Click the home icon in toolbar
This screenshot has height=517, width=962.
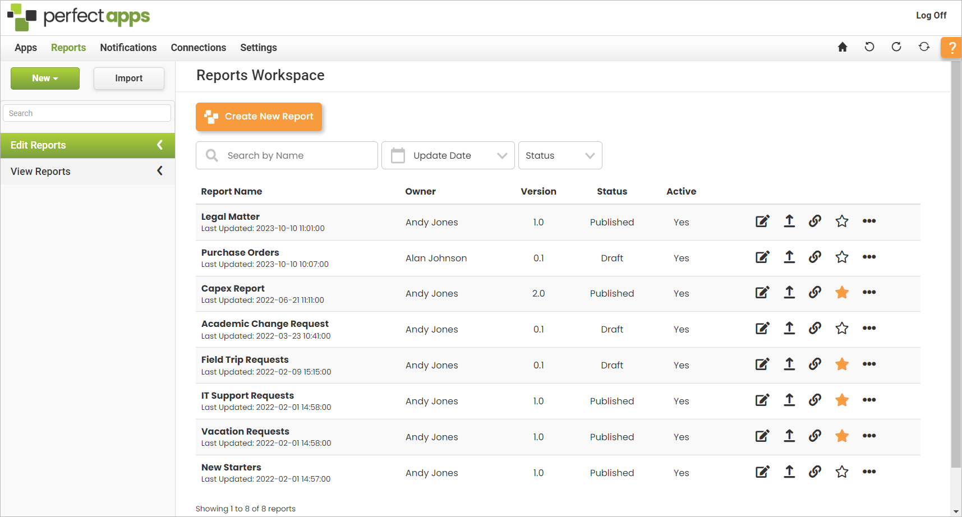[842, 47]
